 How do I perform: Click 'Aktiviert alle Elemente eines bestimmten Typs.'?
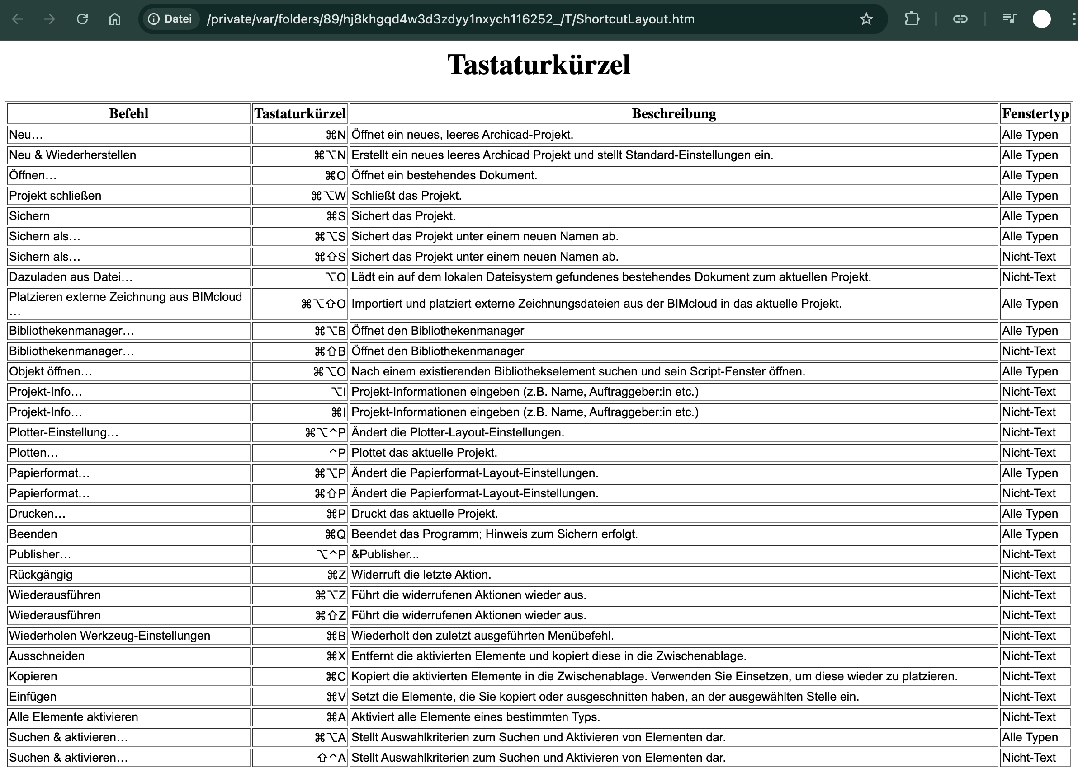pyautogui.click(x=476, y=717)
